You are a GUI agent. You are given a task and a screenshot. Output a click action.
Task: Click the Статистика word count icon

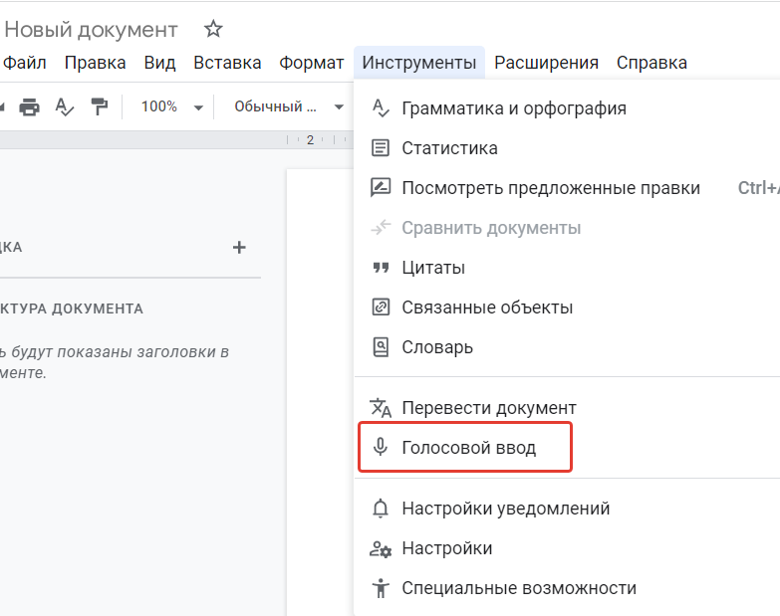381,147
